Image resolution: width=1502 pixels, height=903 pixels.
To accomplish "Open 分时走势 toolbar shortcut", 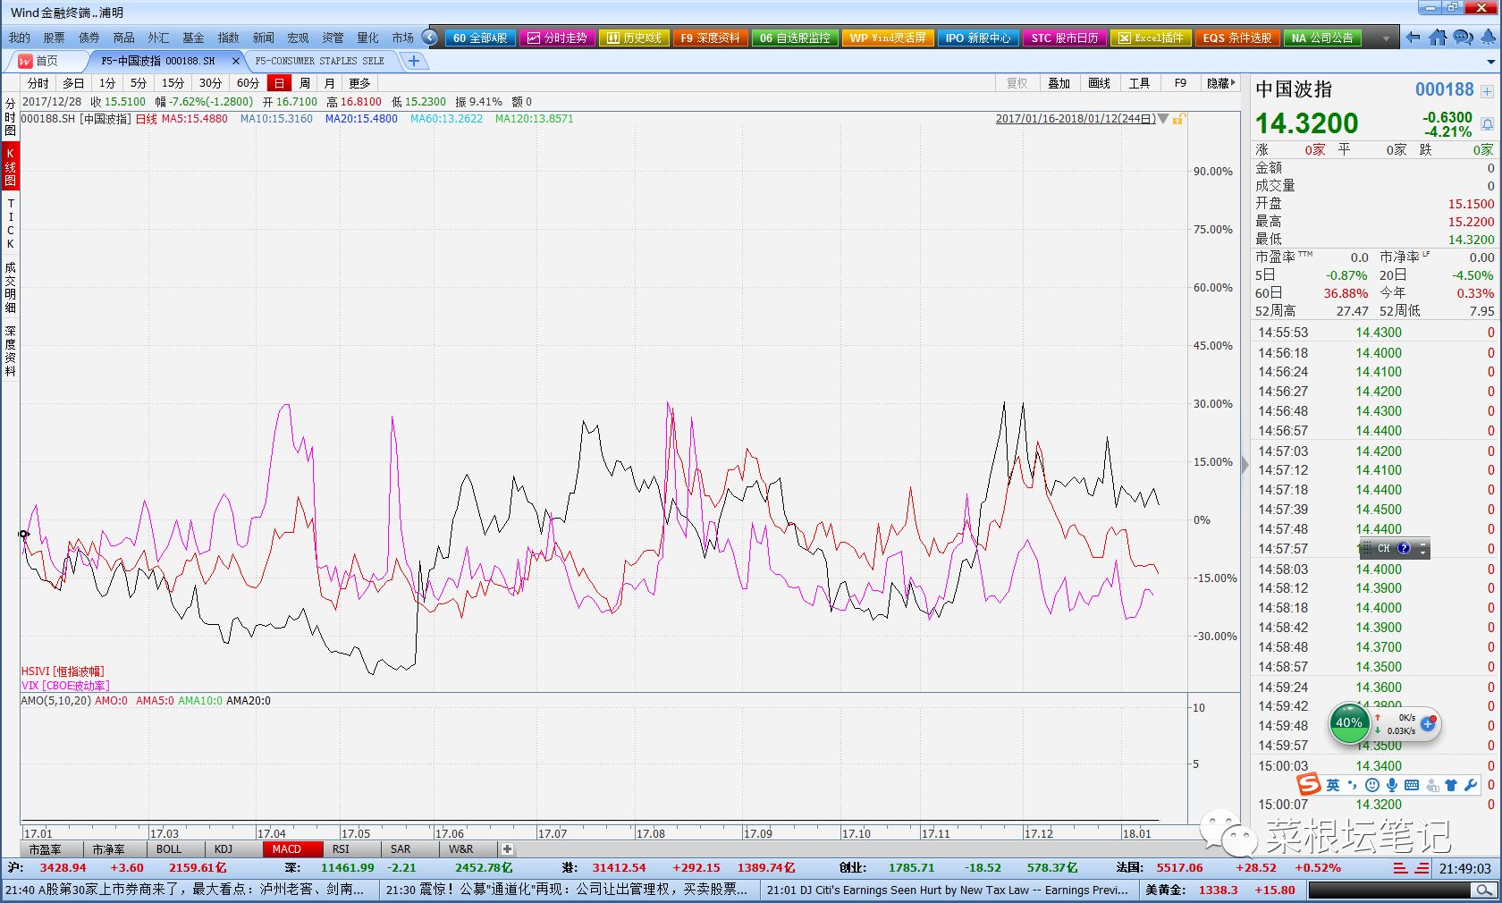I will [x=558, y=38].
